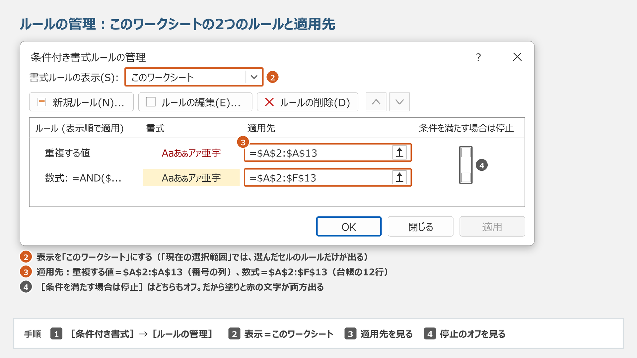Click the red-text format preview for 重複する値
637x358 pixels.
click(x=191, y=153)
